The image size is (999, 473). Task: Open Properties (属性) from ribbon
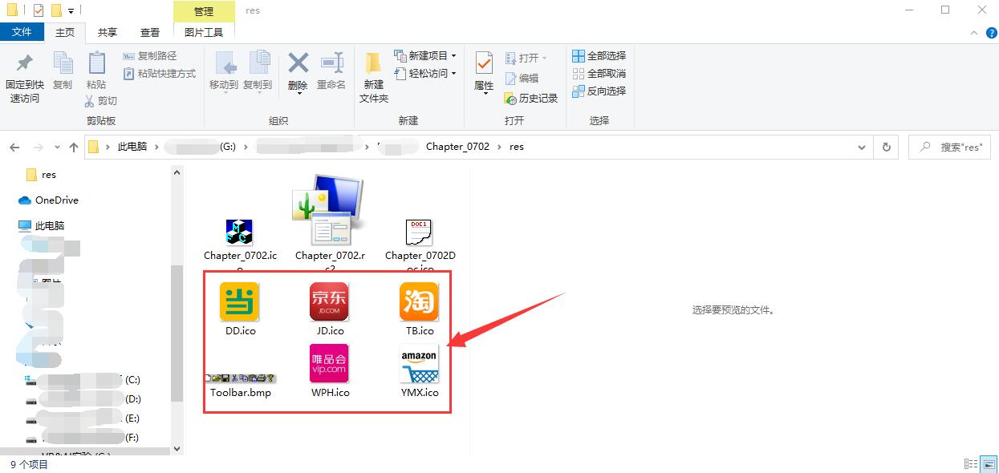pyautogui.click(x=484, y=72)
